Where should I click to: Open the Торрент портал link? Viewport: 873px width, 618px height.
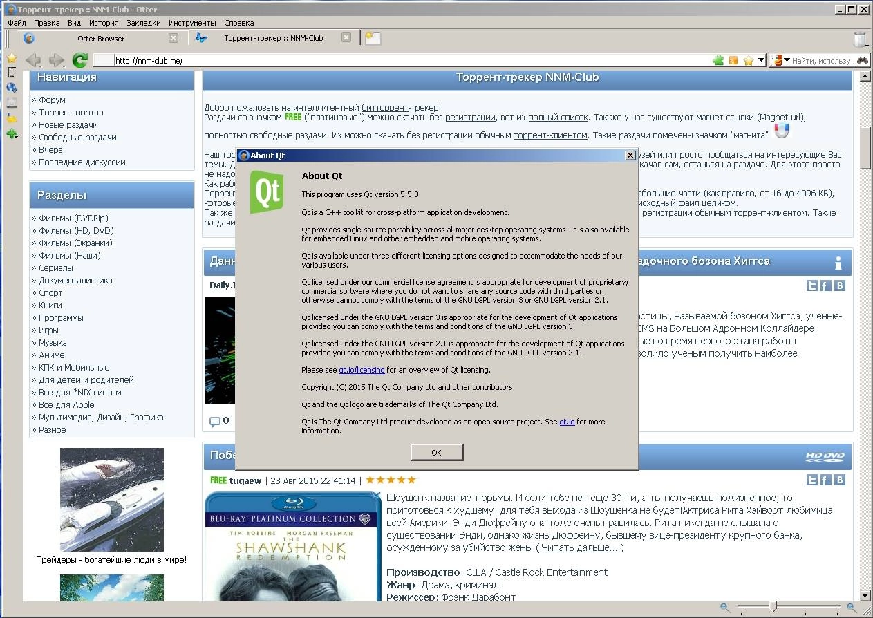(x=71, y=112)
